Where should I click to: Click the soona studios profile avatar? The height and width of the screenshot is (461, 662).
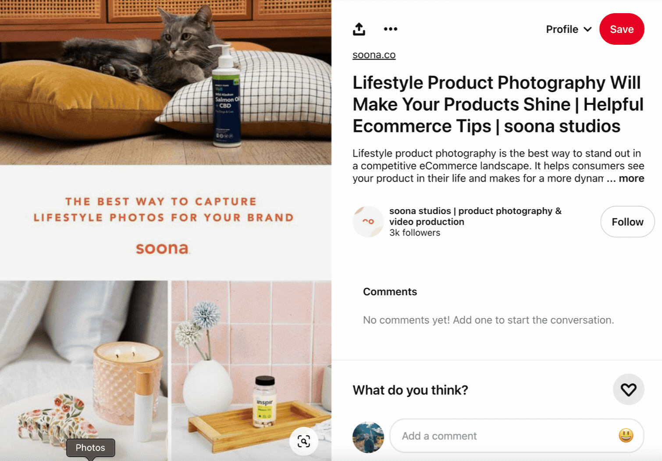pos(368,222)
